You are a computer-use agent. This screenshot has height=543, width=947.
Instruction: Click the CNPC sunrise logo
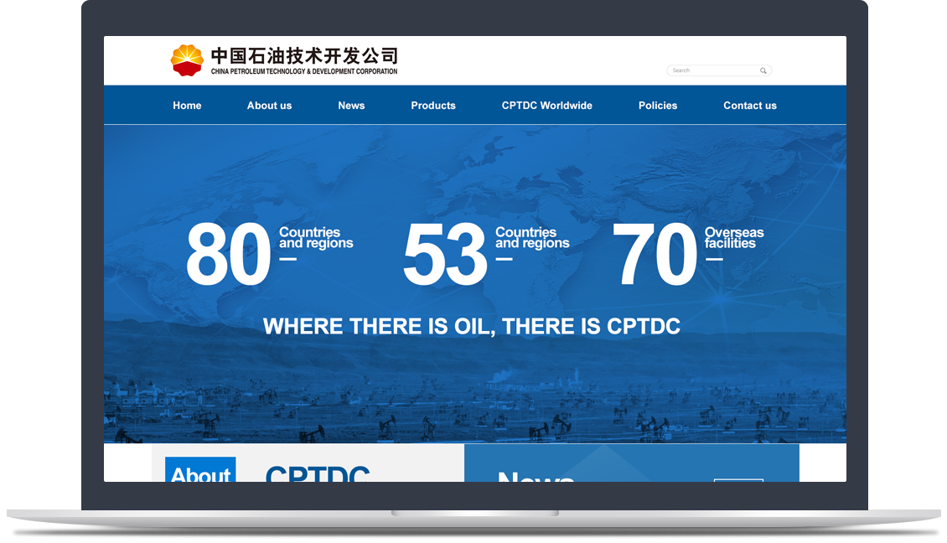(x=188, y=59)
